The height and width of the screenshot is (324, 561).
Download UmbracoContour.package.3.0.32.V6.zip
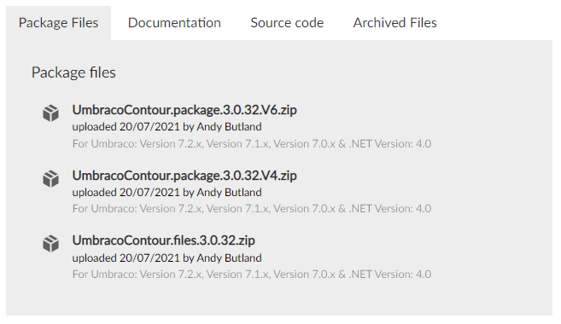click(x=184, y=110)
